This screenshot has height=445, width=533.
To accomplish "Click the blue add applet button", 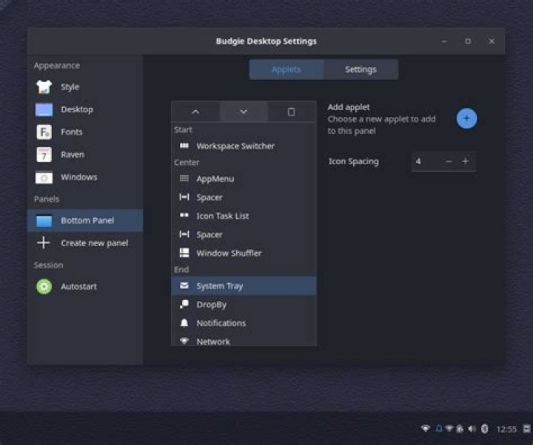I will coord(466,118).
